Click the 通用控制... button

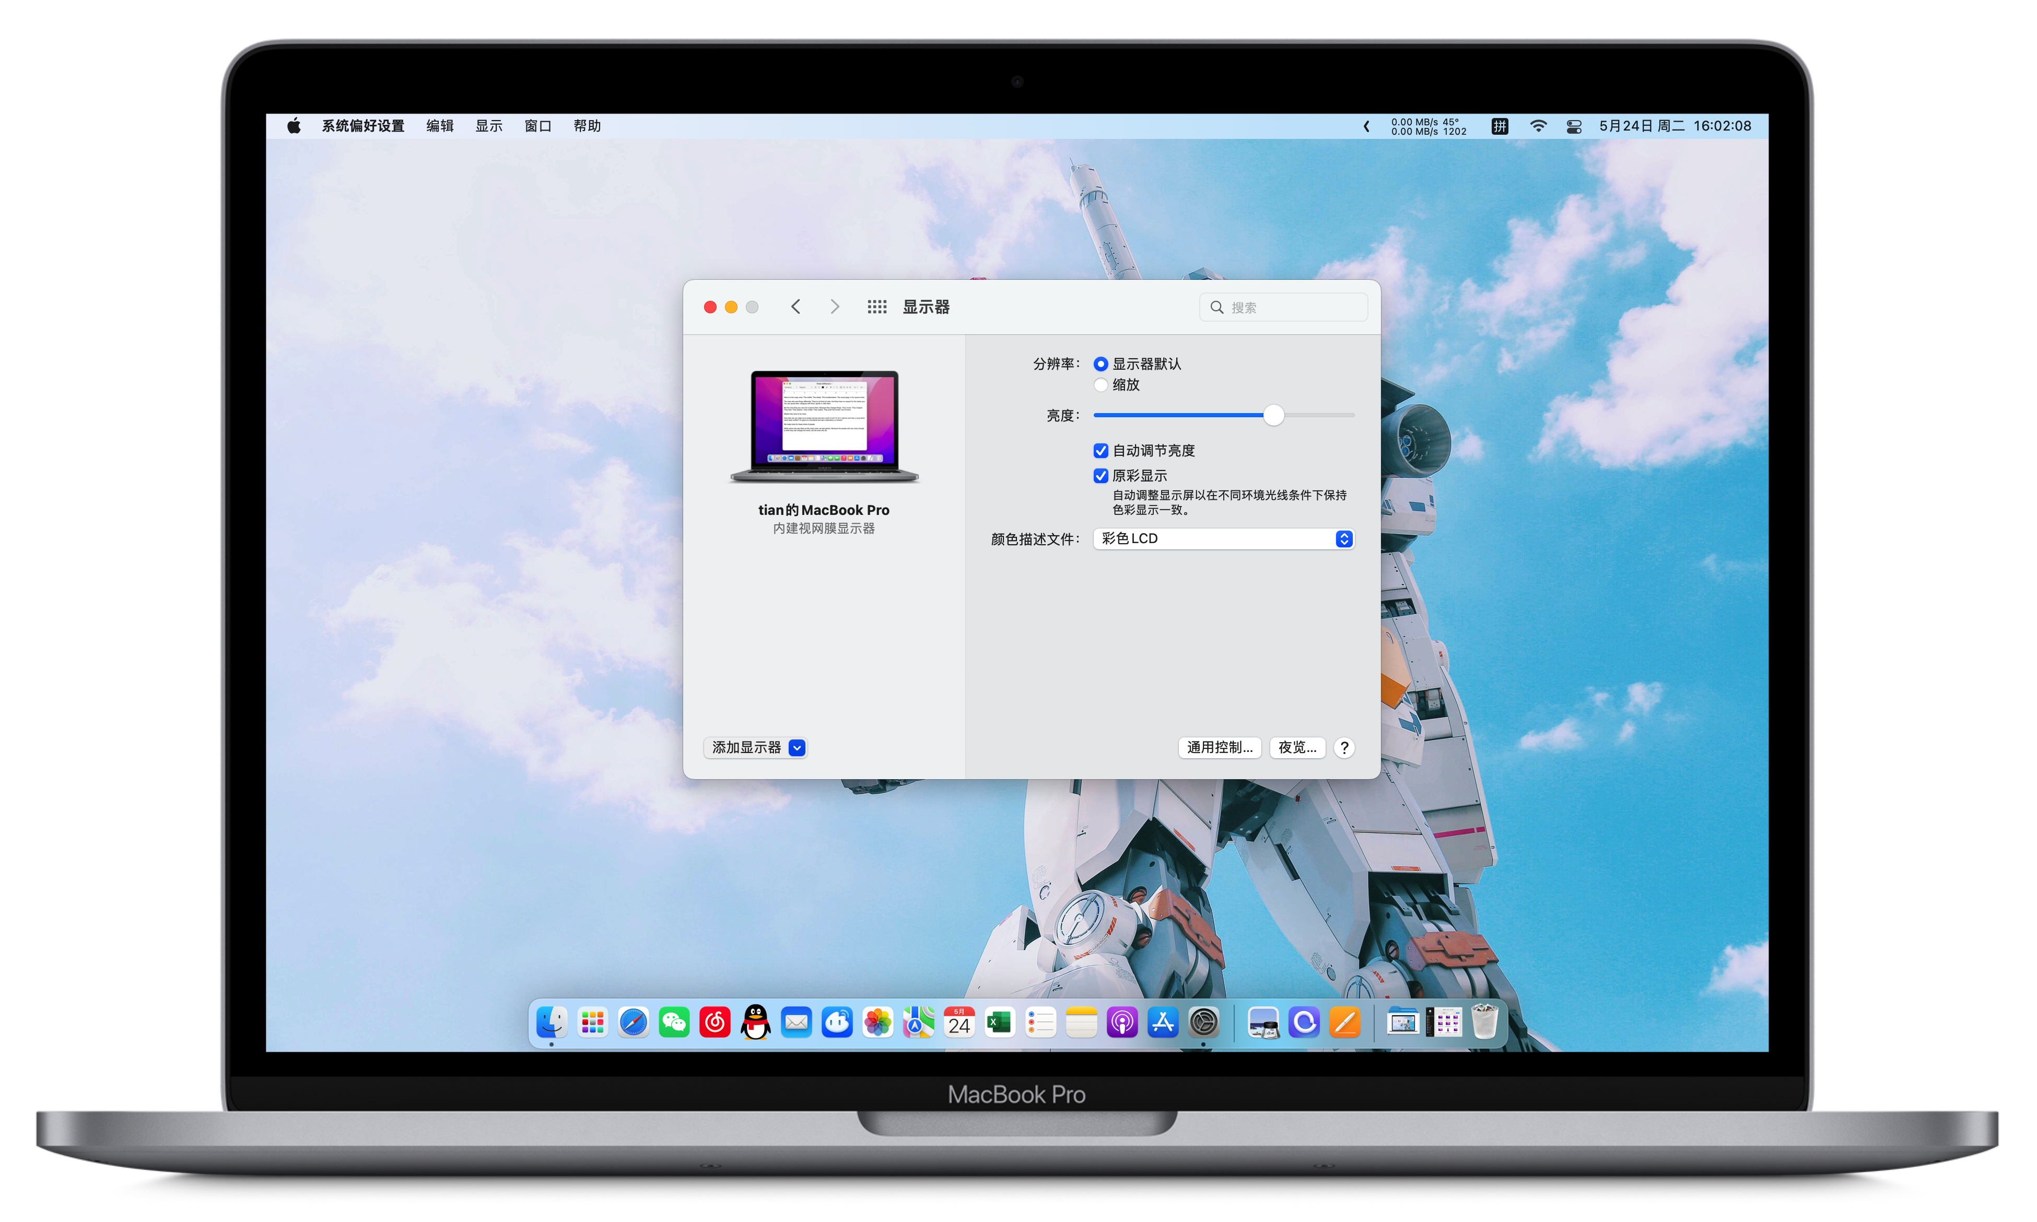1220,748
